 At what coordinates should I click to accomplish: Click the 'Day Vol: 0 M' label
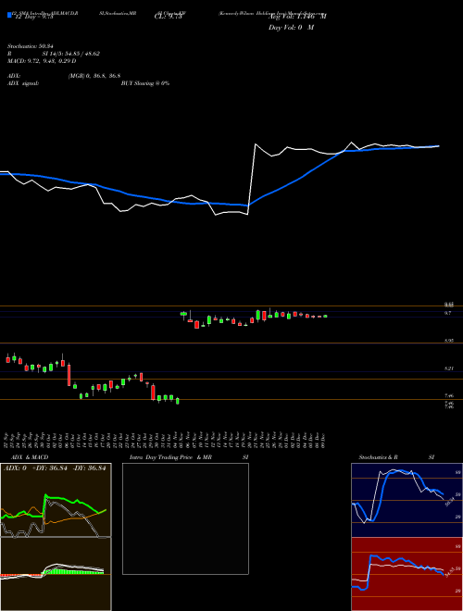[x=291, y=27]
